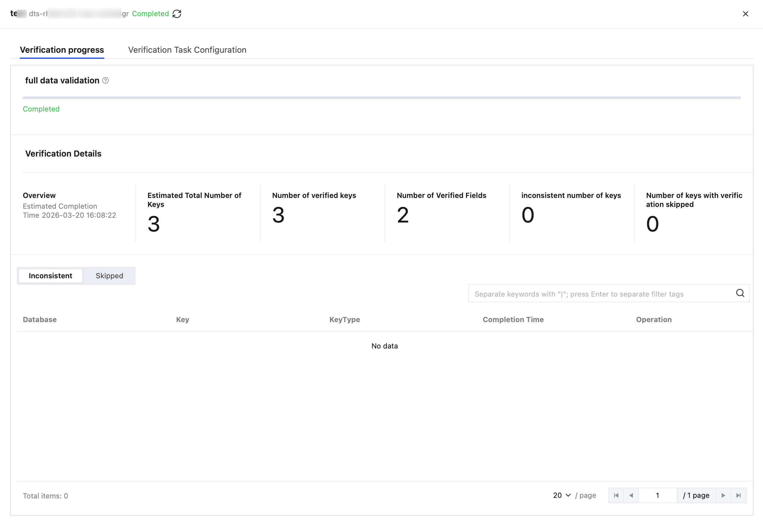Click the search magnifier icon in filter box
Image resolution: width=763 pixels, height=523 pixels.
[740, 293]
